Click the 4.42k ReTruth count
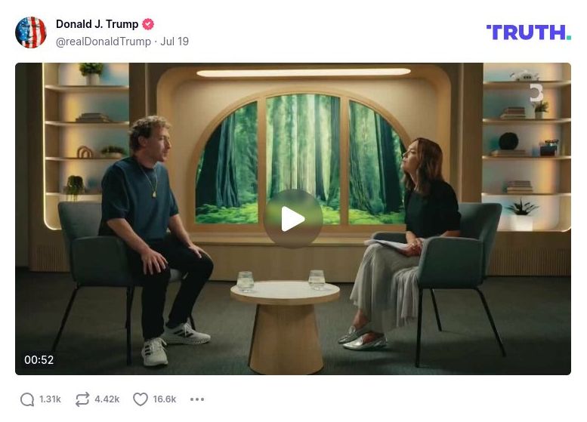 107,399
